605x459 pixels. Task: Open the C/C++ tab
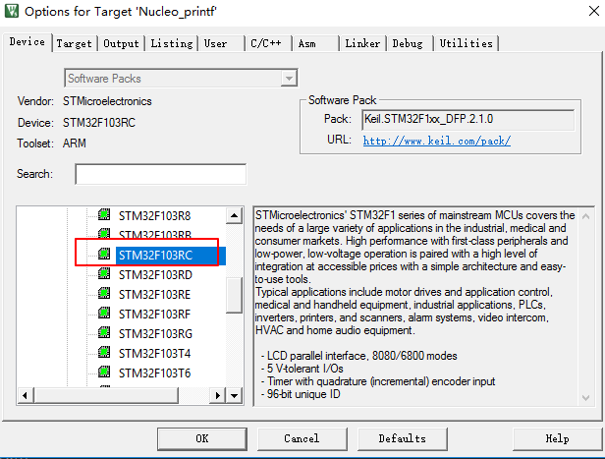pyautogui.click(x=268, y=43)
